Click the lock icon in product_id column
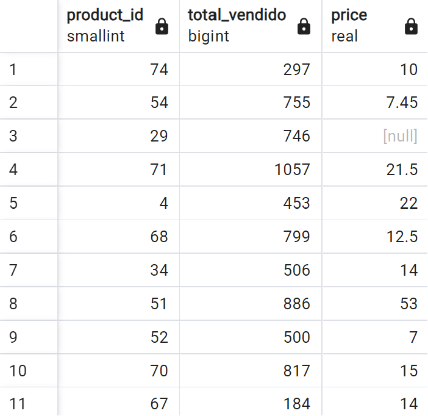The height and width of the screenshot is (416, 428). 162,26
